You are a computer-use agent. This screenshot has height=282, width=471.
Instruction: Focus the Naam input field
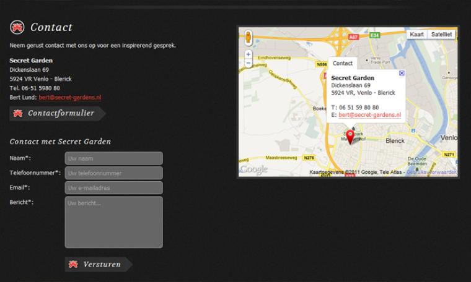coord(113,158)
